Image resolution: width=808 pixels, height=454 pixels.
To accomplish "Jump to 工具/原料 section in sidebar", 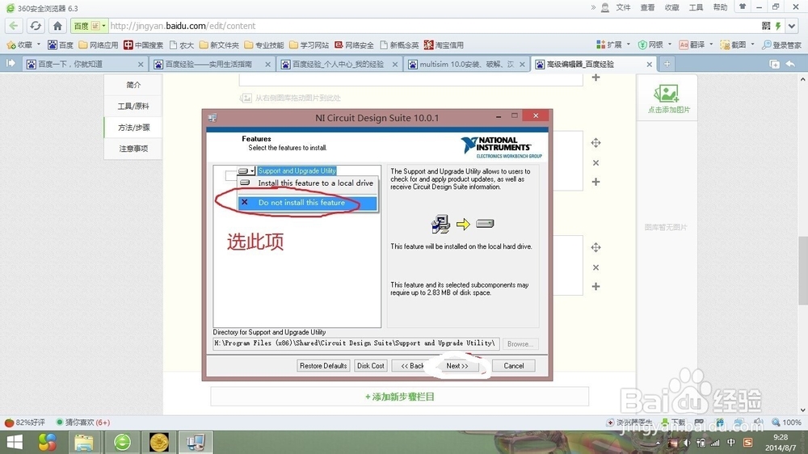I will [133, 106].
